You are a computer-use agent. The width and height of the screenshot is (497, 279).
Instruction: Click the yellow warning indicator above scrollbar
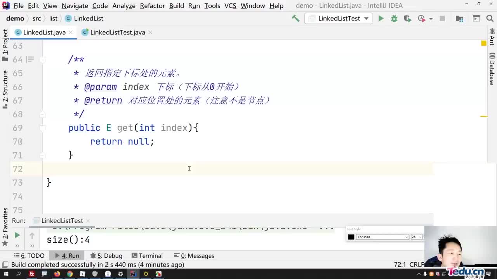pyautogui.click(x=484, y=43)
